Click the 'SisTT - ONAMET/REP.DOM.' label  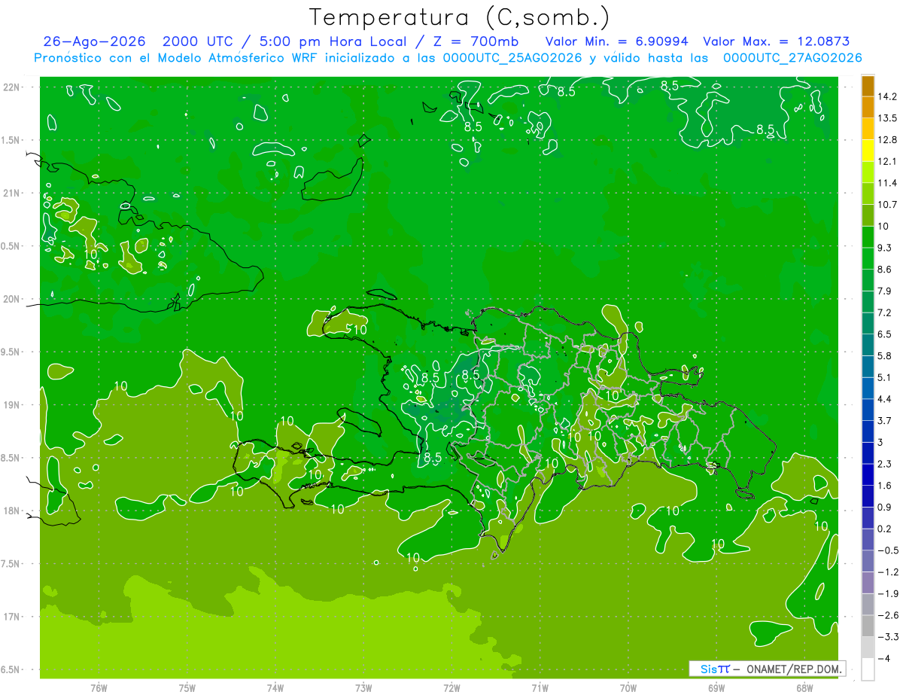[x=767, y=669]
